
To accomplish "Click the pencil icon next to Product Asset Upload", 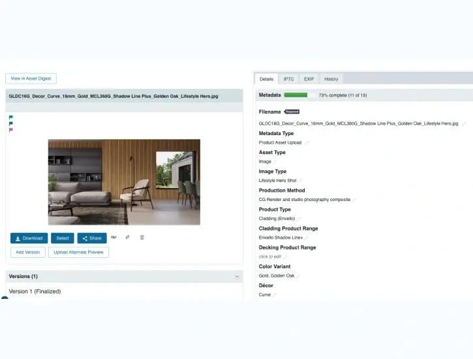I will [307, 143].
